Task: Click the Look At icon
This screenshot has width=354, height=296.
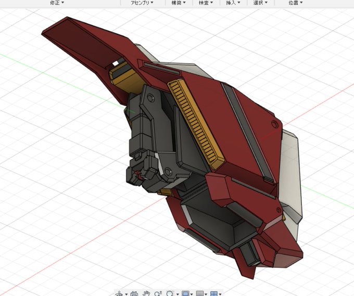Action: click(134, 294)
